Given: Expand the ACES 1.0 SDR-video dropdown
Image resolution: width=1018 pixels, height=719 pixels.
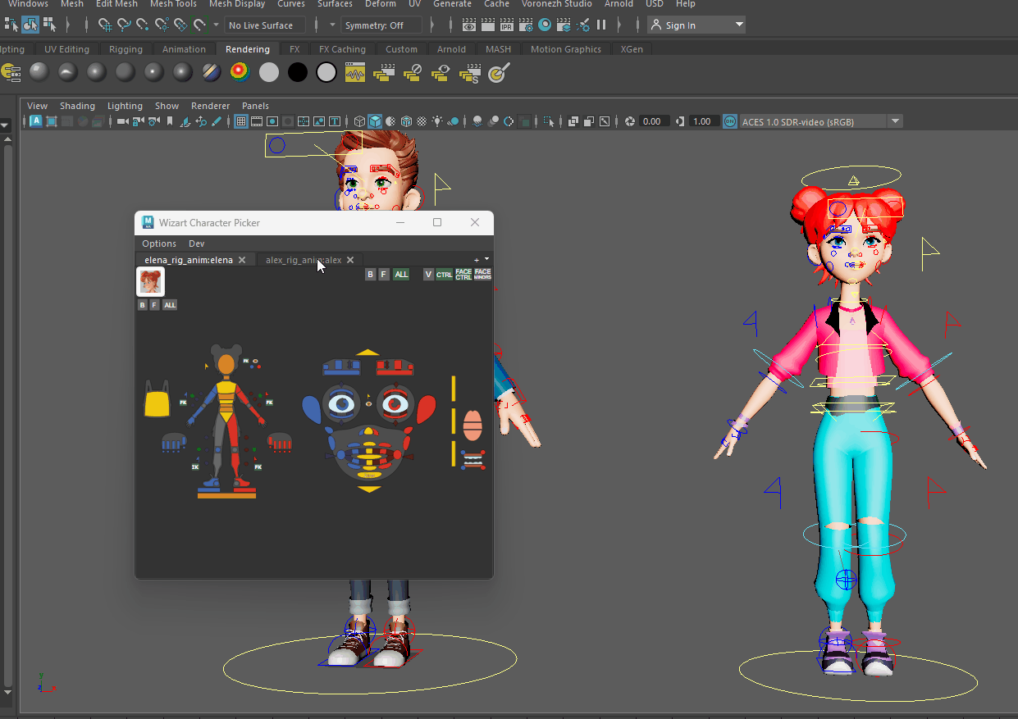Looking at the screenshot, I should 896,121.
